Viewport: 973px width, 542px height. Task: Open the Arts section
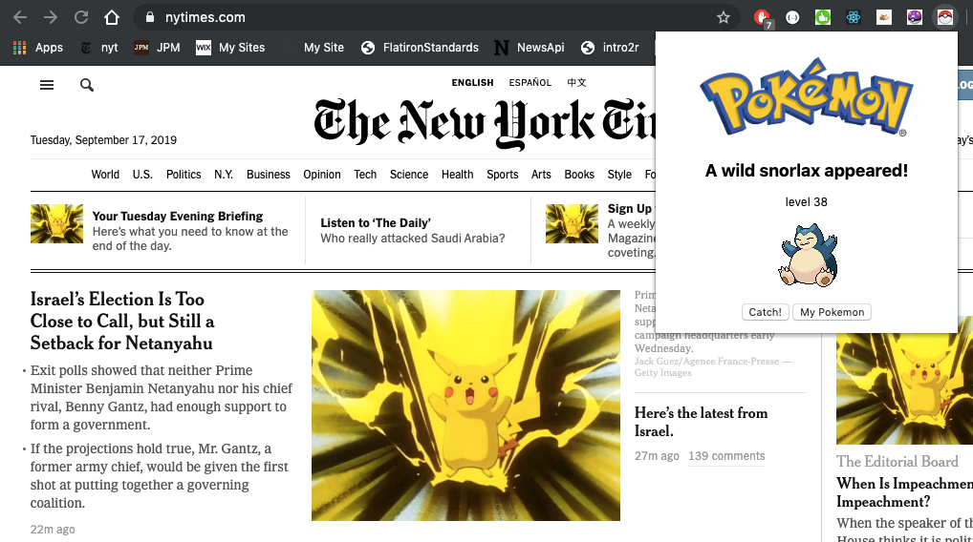pyautogui.click(x=541, y=175)
